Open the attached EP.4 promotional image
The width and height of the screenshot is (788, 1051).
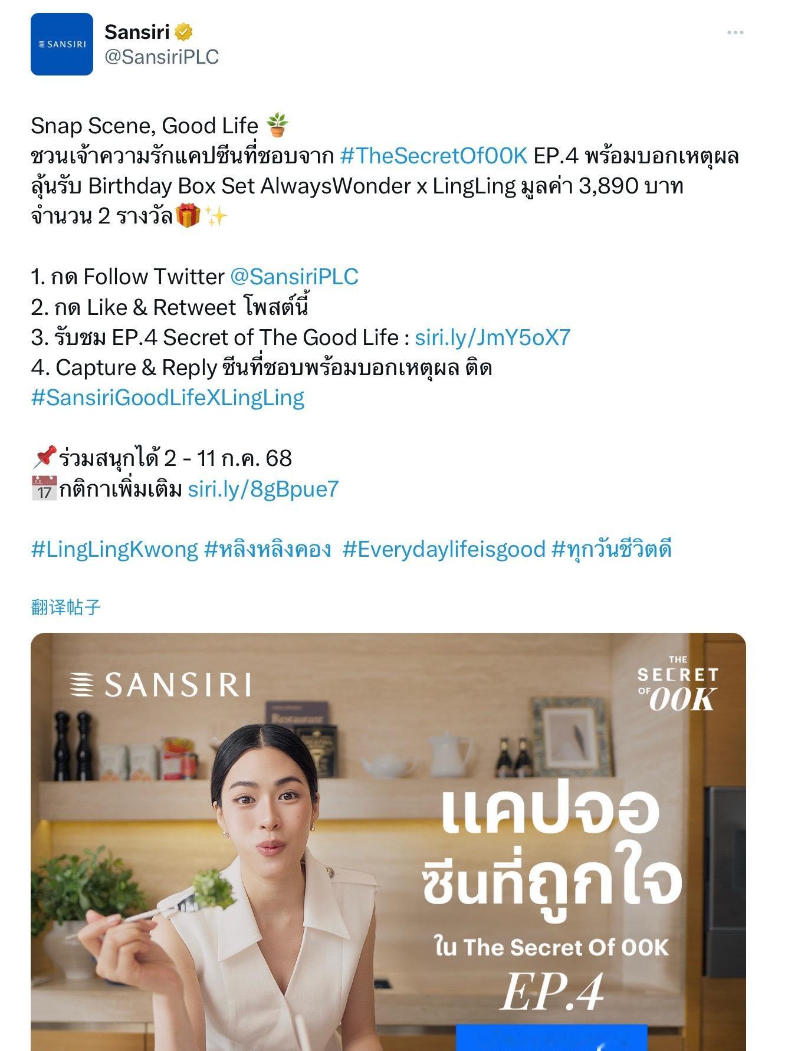pyautogui.click(x=388, y=842)
